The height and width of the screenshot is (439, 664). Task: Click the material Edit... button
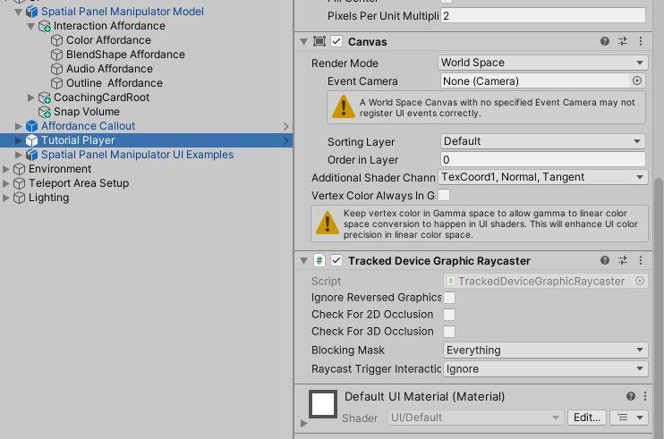pos(587,418)
